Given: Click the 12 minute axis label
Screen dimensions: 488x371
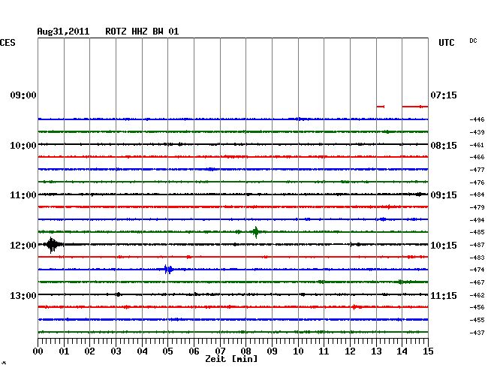Looking at the screenshot, I should pyautogui.click(x=350, y=351).
